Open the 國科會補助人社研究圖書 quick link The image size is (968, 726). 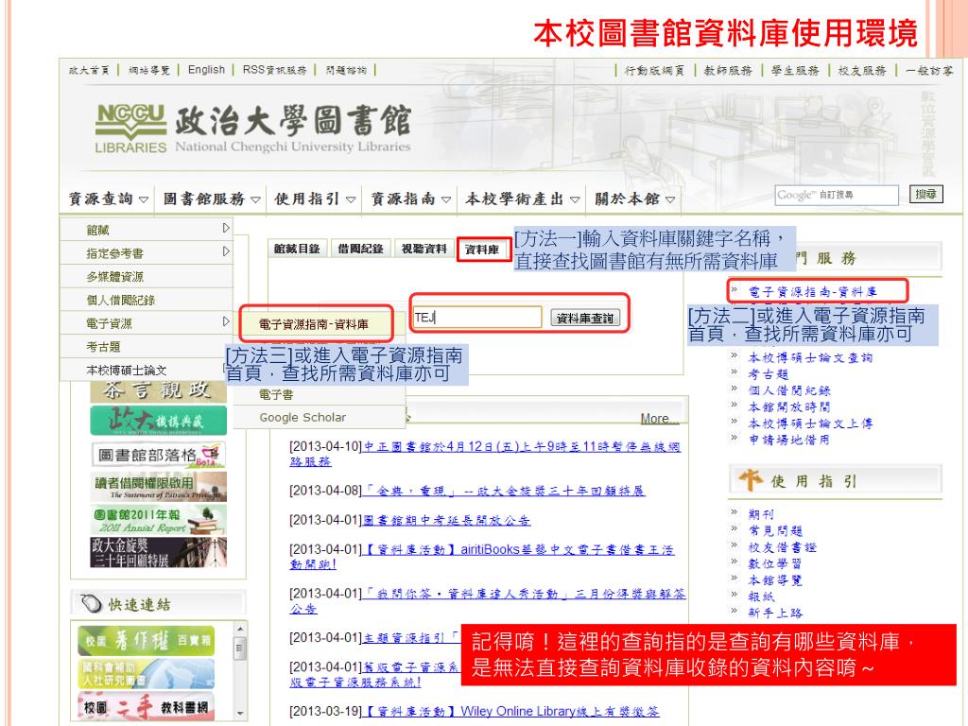point(147,673)
